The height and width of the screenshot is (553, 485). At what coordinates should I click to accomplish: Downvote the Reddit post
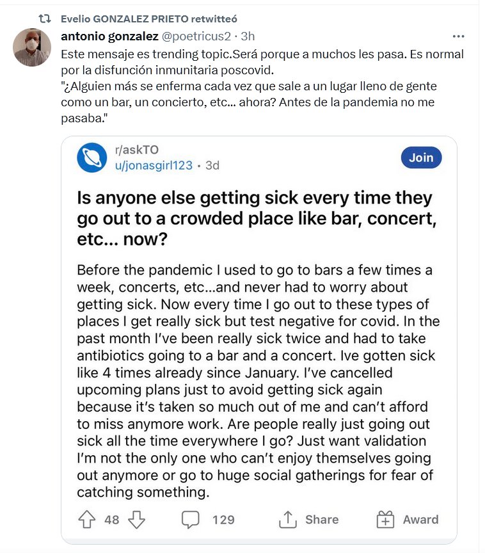(x=136, y=519)
